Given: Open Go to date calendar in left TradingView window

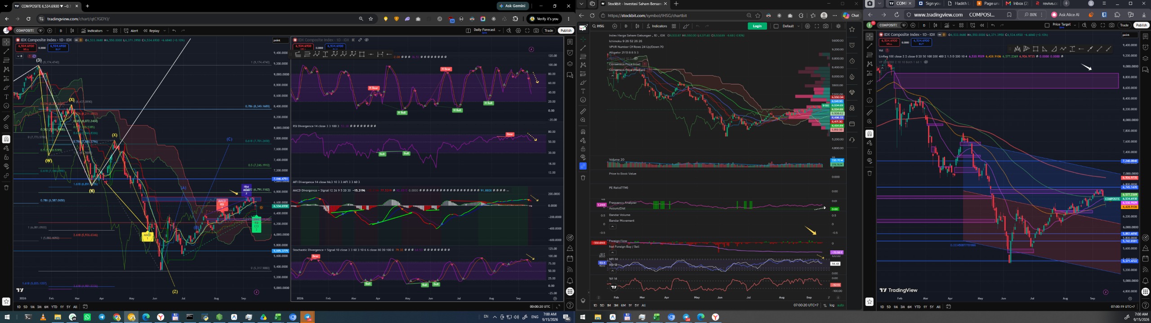Looking at the screenshot, I should click(85, 307).
